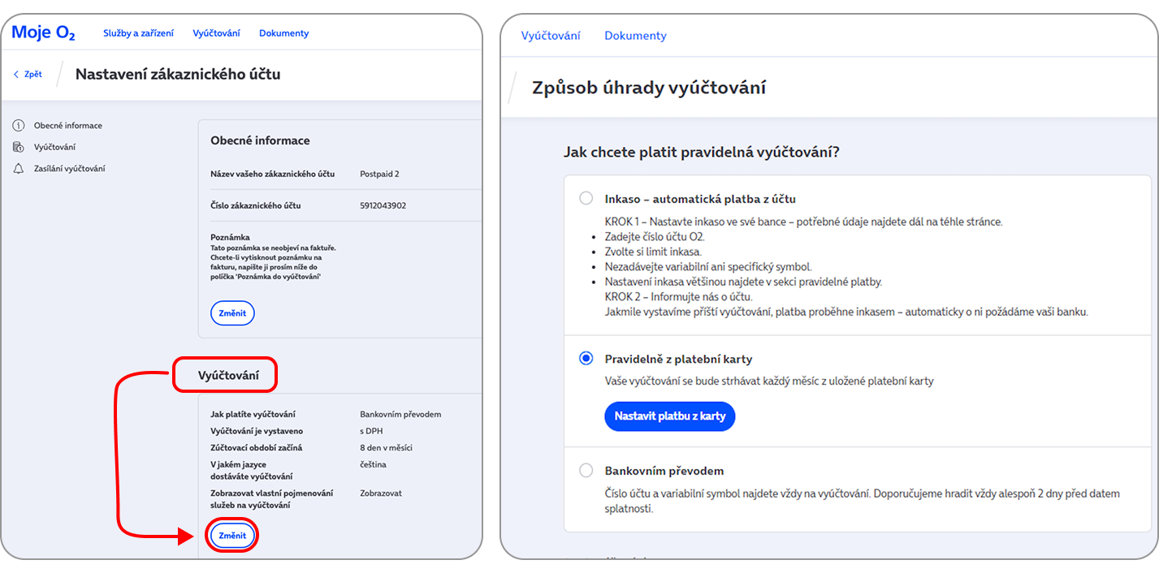This screenshot has height=573, width=1159.
Task: Click Vyúčtování in the left window's top menu
Action: tap(216, 32)
